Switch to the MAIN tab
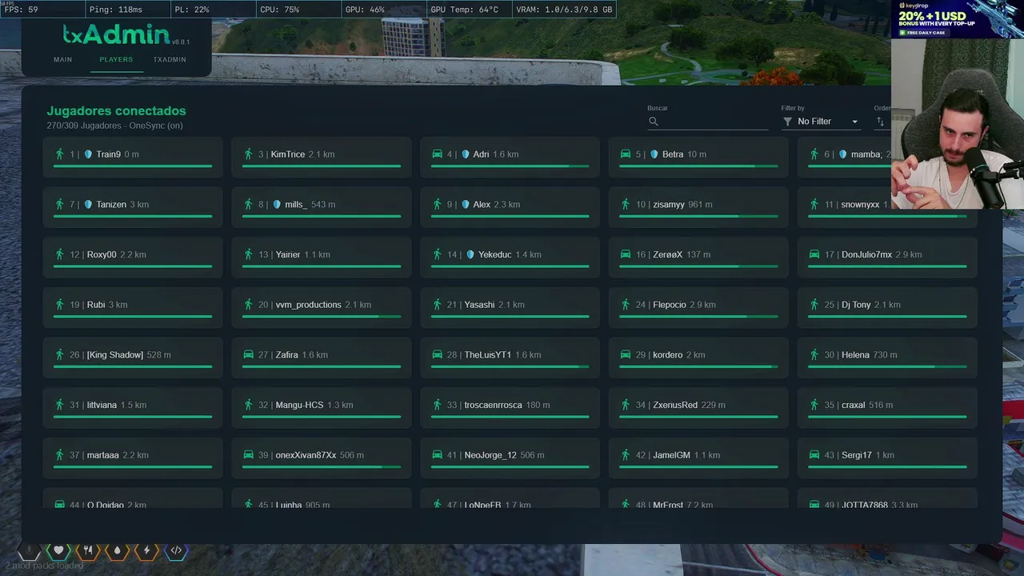Image resolution: width=1024 pixels, height=576 pixels. tap(62, 60)
